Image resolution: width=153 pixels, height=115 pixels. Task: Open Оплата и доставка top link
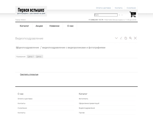tap(103, 8)
